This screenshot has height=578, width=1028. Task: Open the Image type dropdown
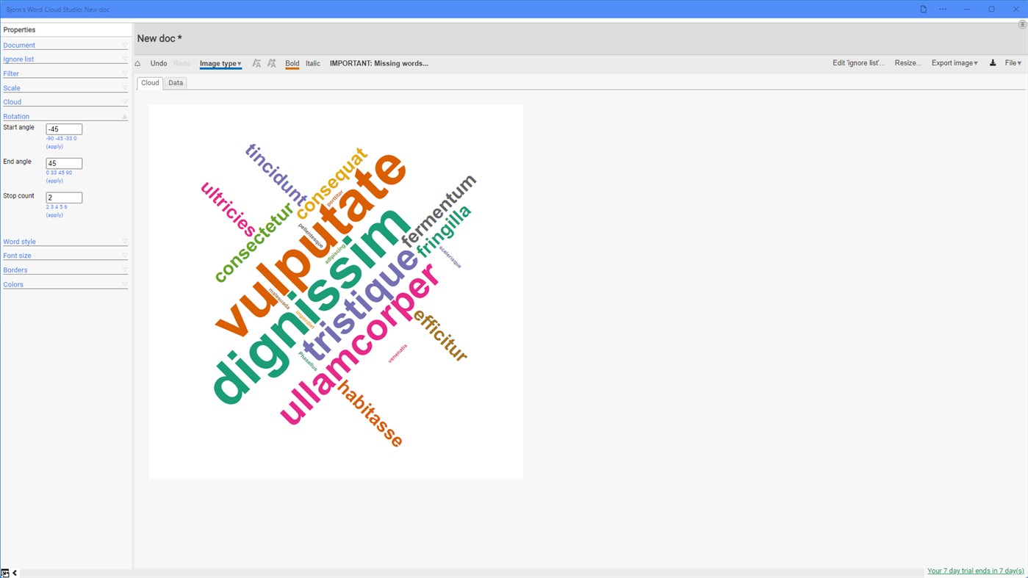pyautogui.click(x=220, y=63)
